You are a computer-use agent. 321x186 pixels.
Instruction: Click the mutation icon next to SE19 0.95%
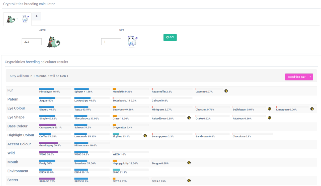click(x=189, y=181)
